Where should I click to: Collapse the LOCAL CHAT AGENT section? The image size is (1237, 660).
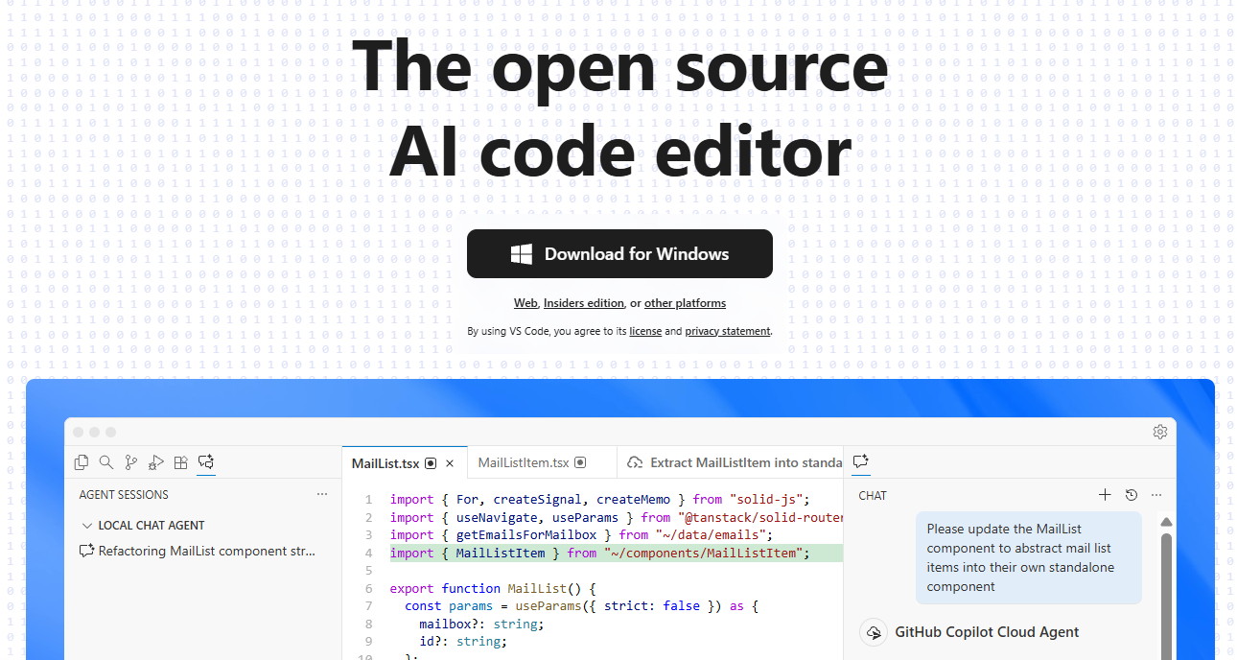[87, 525]
